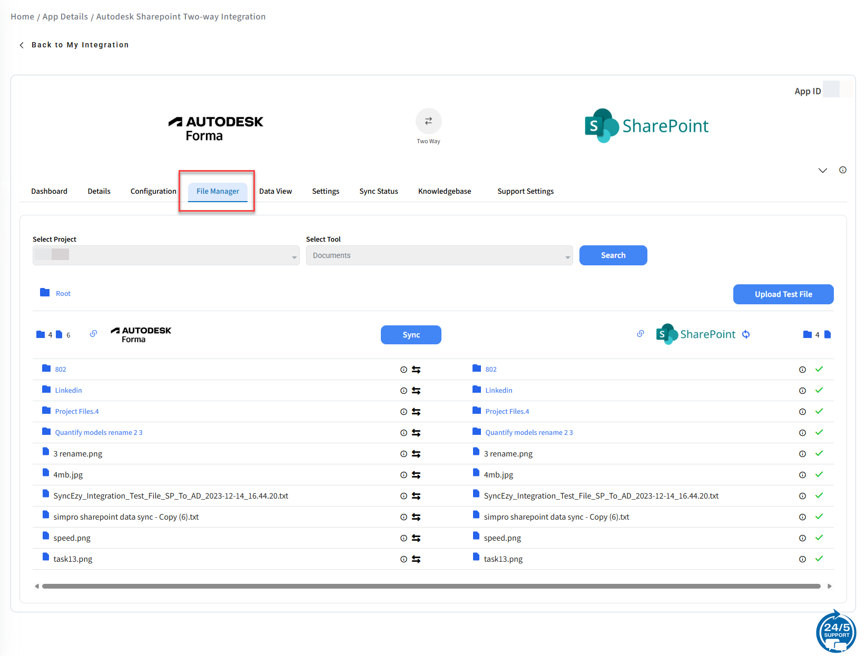Open the 24/5 support chat icon
The image size is (866, 656).
tap(836, 631)
